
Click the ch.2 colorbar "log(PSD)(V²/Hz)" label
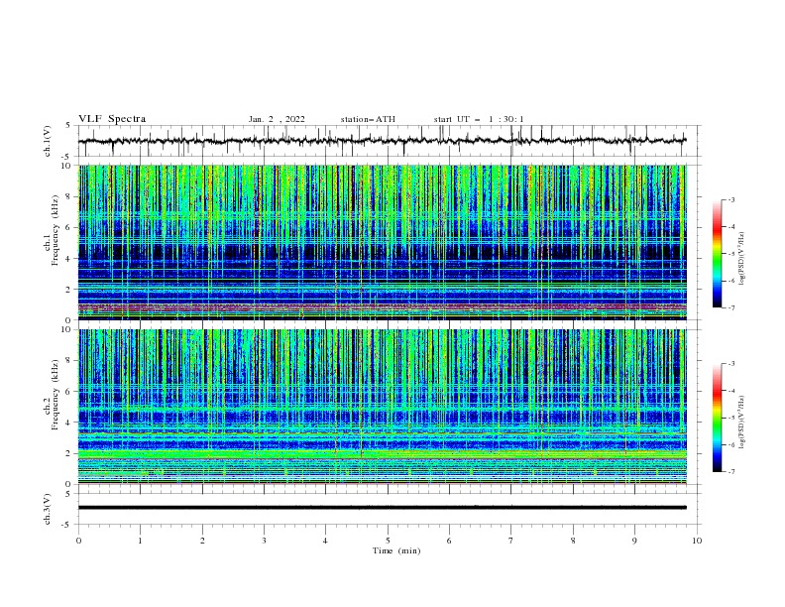[x=742, y=423]
